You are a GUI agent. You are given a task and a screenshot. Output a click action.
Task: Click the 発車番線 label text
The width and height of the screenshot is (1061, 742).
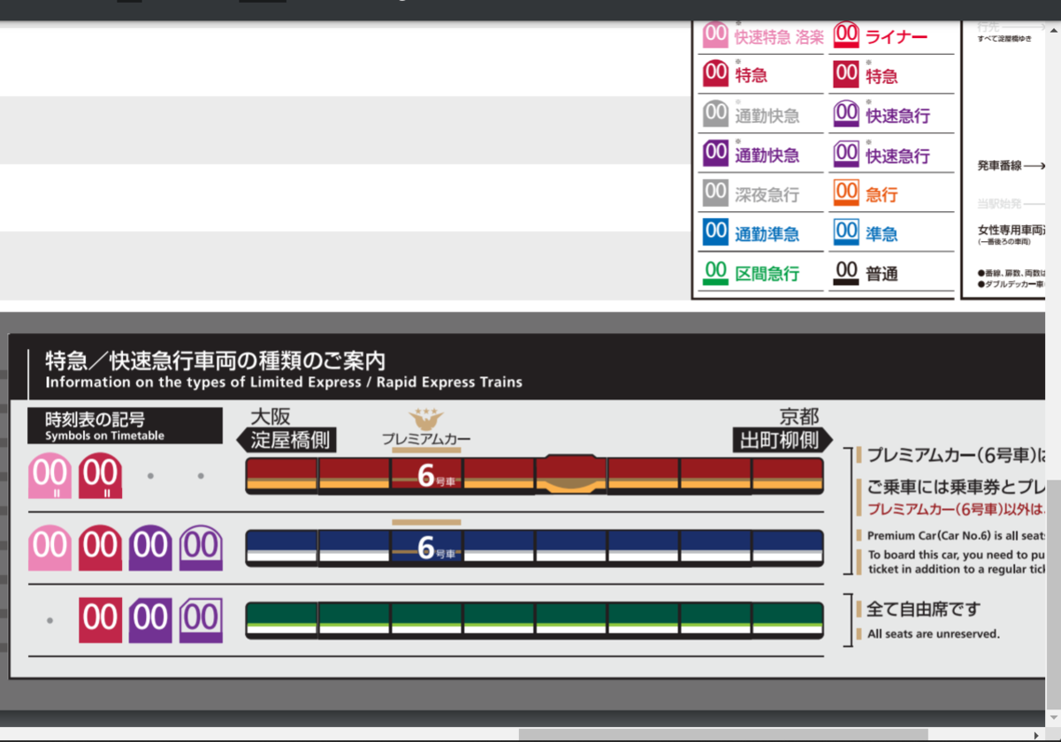tap(999, 165)
